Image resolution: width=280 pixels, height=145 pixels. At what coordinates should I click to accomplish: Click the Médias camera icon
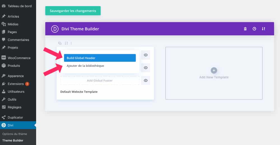pos(4,24)
